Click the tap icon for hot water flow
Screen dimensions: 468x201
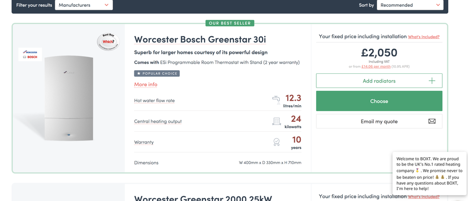point(276,100)
